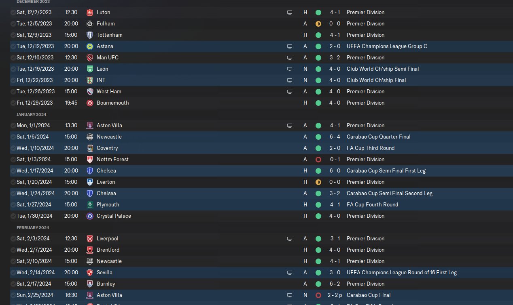Click the TV broadcast icon for León match

pos(290,69)
